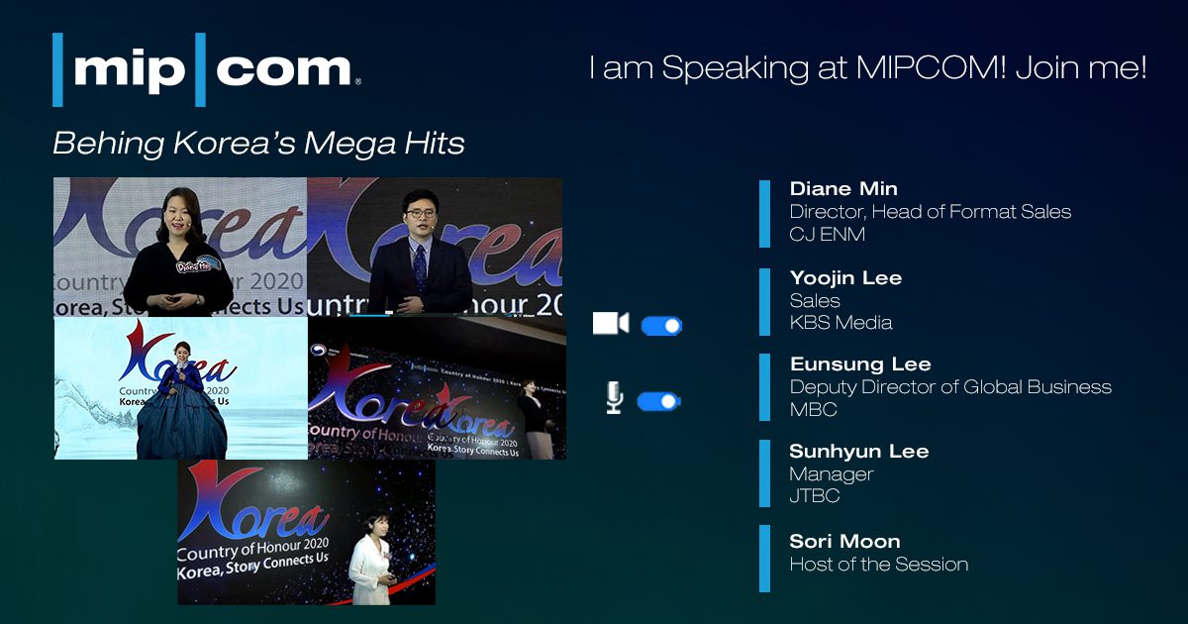Click the video camera icon
Viewport: 1188px width, 624px height.
611,324
